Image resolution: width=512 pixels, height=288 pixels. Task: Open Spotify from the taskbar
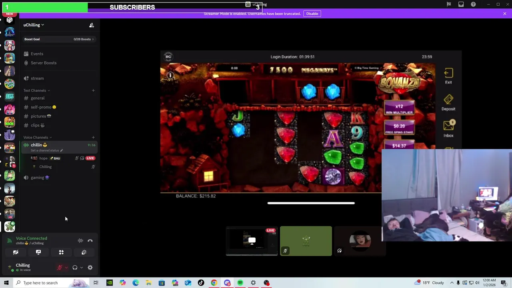pyautogui.click(x=240, y=283)
